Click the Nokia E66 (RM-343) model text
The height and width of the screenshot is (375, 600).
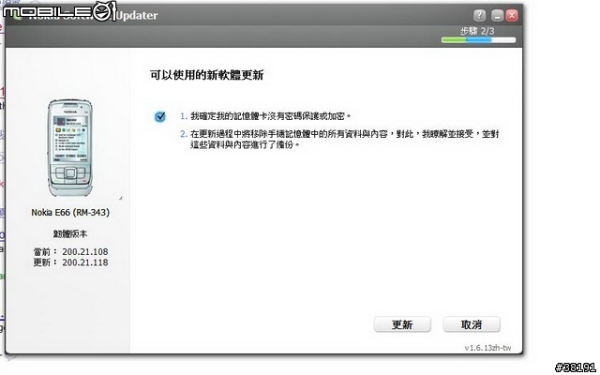(70, 213)
